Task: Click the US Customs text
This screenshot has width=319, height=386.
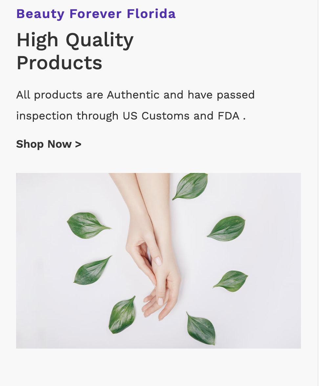Action: [156, 116]
